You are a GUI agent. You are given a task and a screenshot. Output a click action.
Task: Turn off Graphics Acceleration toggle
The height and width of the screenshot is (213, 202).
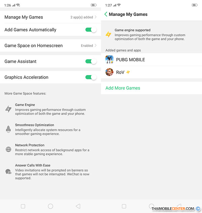point(91,77)
